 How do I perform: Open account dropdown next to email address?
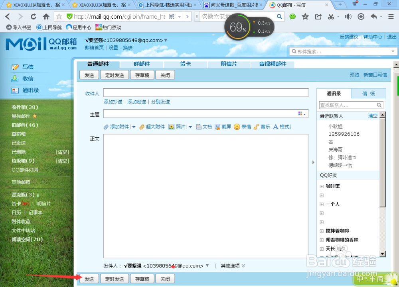click(x=166, y=40)
